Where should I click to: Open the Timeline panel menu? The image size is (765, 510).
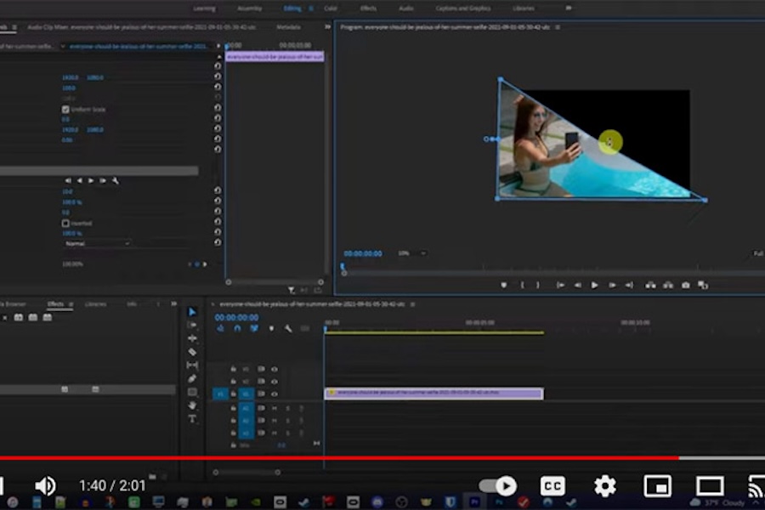413,304
